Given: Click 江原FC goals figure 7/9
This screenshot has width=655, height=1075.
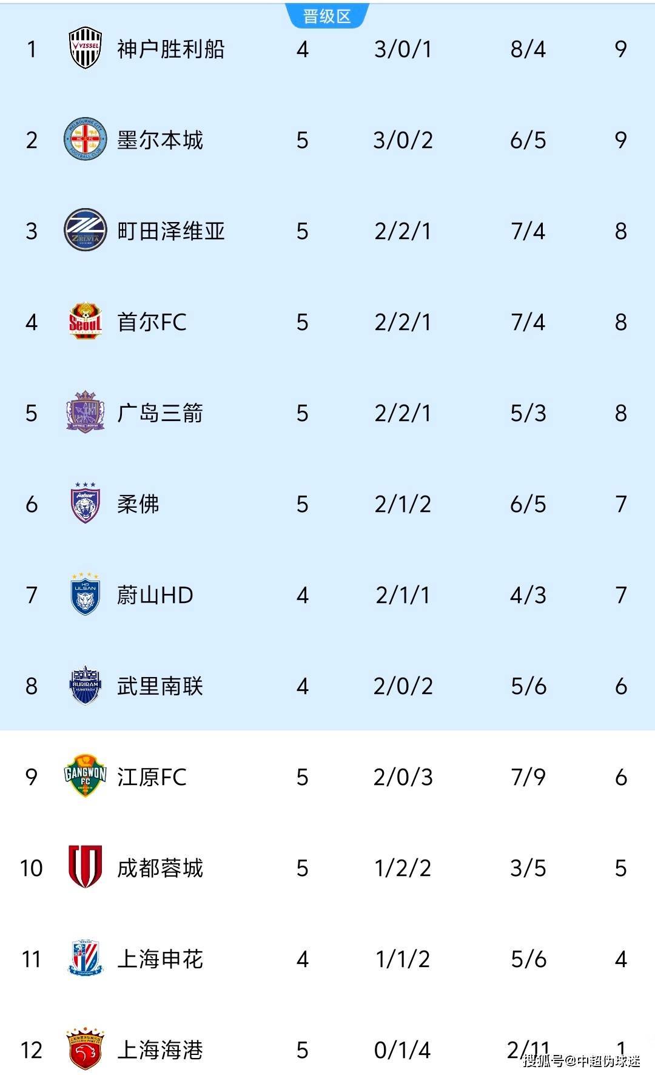Looking at the screenshot, I should click(528, 777).
